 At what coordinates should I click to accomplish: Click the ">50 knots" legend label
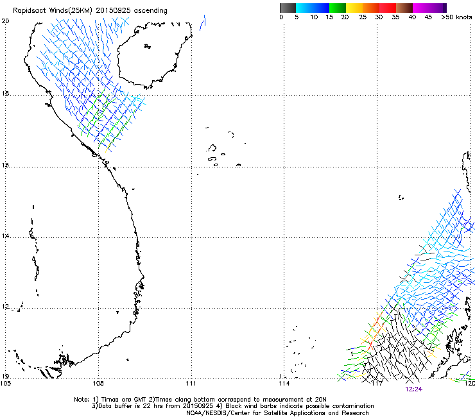[456, 17]
